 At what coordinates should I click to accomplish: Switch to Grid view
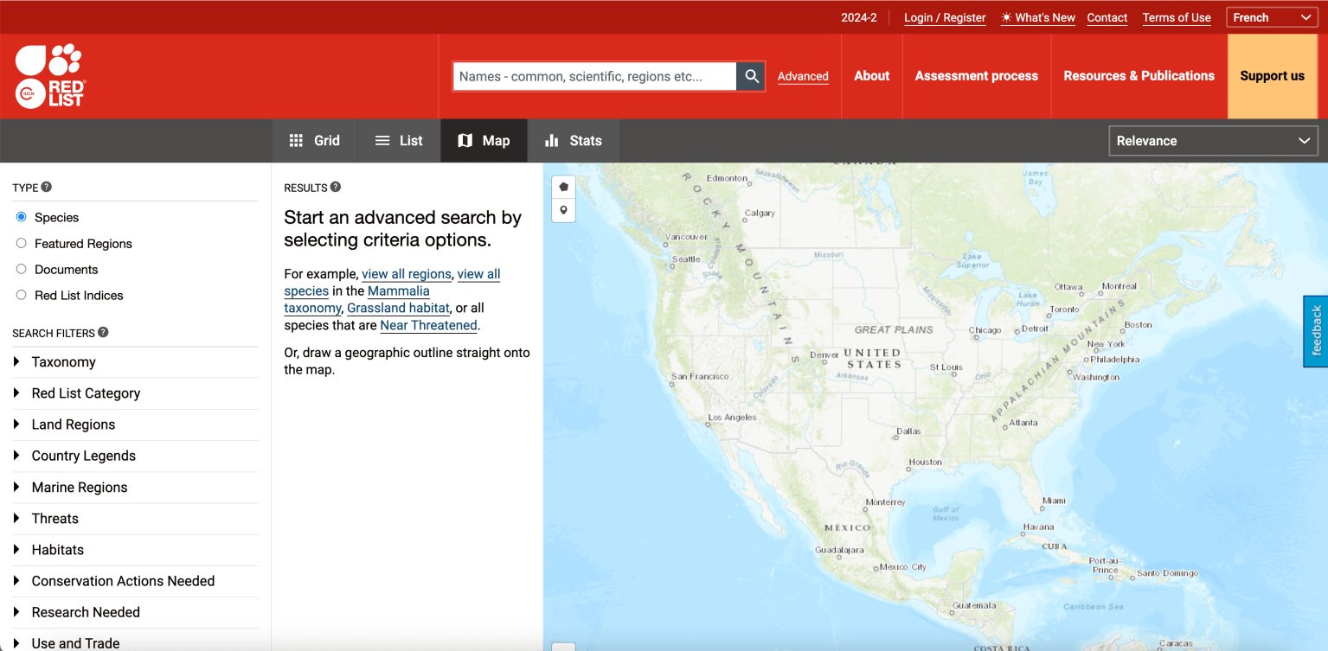[x=315, y=141]
